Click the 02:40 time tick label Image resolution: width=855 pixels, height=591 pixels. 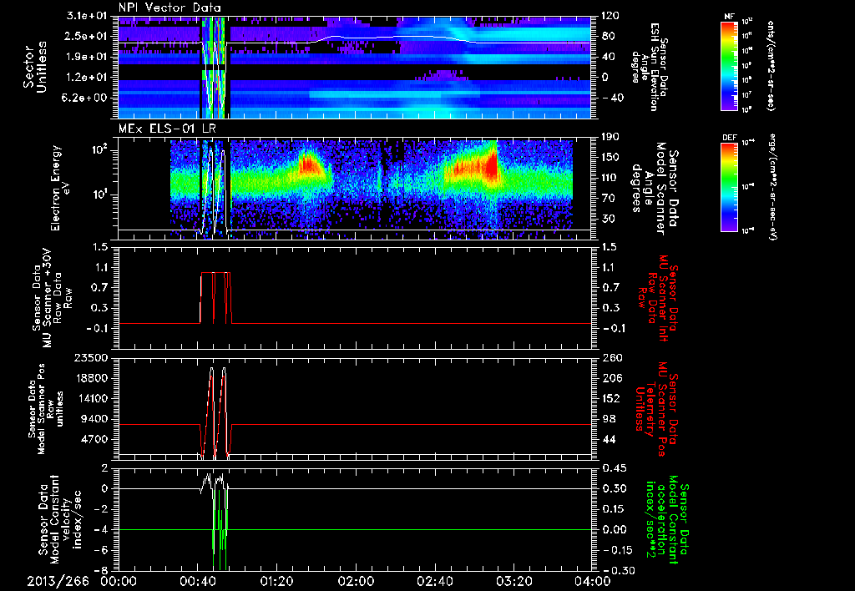(x=434, y=581)
